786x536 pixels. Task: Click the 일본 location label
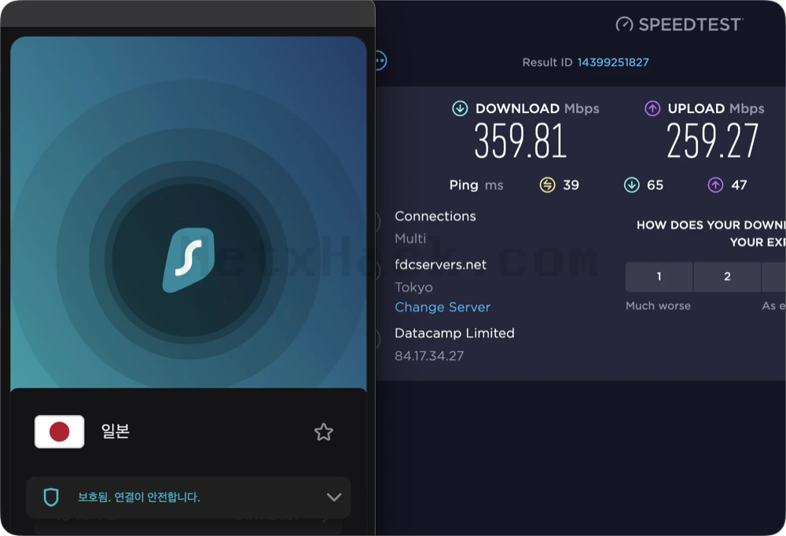pyautogui.click(x=116, y=431)
